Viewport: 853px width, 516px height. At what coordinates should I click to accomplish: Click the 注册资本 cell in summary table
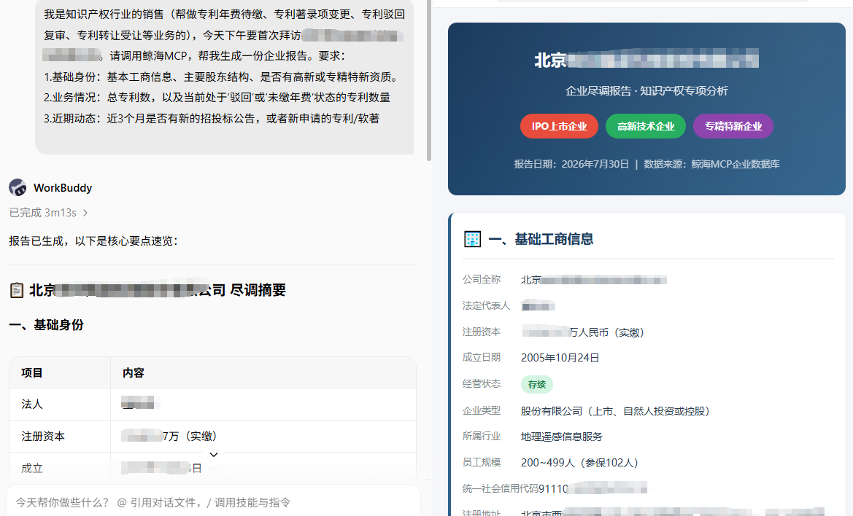click(43, 436)
